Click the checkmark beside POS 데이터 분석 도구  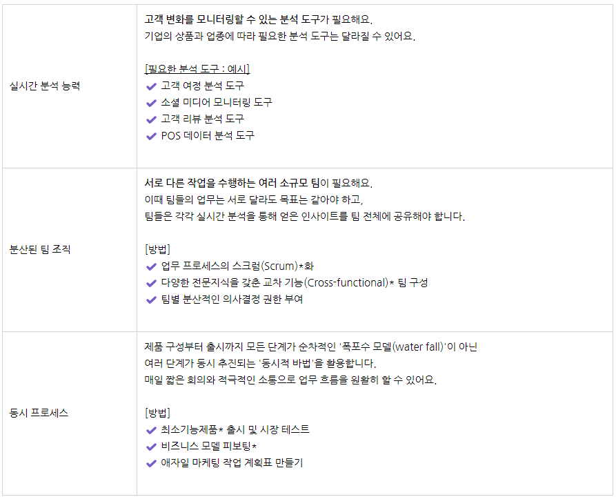click(x=151, y=136)
